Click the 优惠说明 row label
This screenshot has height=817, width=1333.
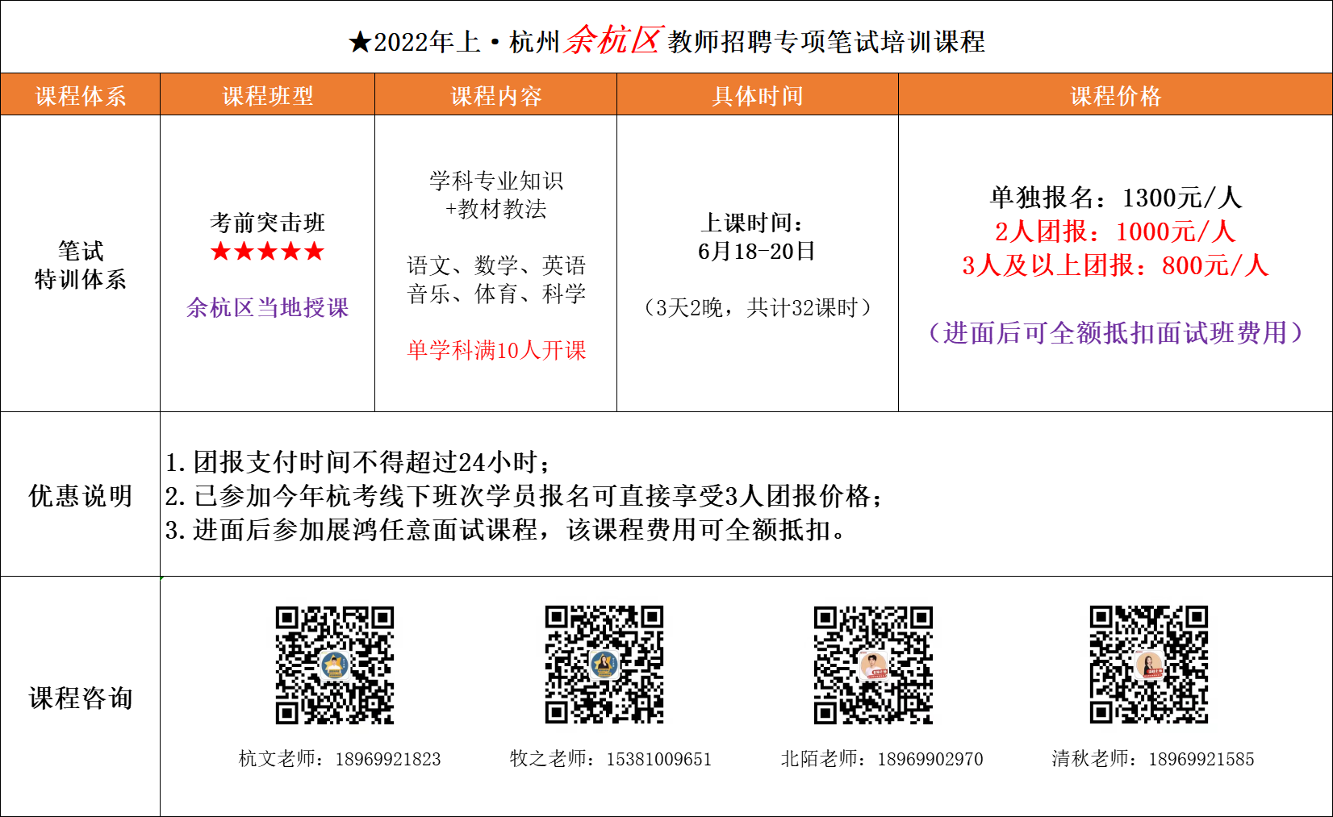coord(81,495)
